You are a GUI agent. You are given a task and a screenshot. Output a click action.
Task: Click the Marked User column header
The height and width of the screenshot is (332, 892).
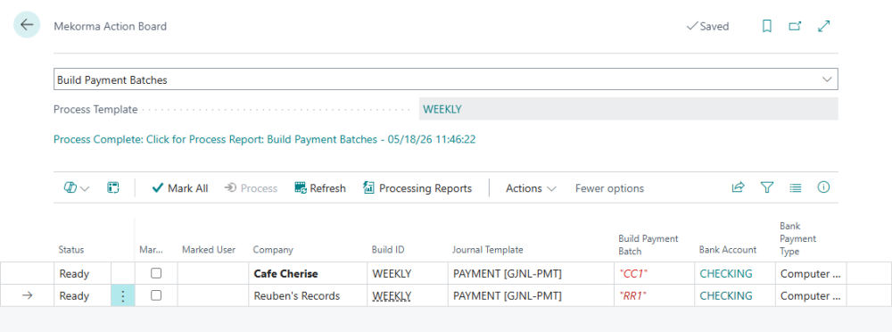(209, 249)
